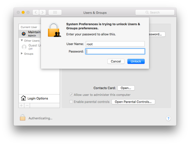Enable parental controls checkbox

(x=71, y=102)
